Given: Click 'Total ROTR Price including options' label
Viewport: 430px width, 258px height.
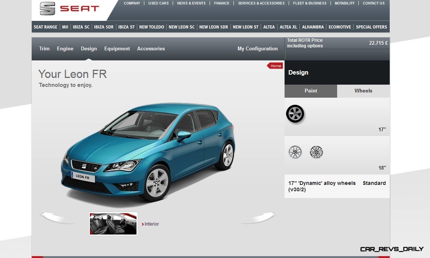Looking at the screenshot, I should tap(305, 43).
